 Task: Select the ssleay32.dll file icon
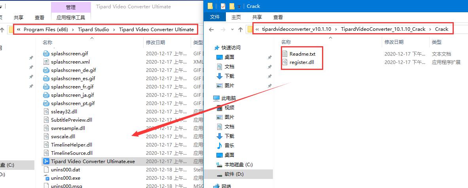46,111
